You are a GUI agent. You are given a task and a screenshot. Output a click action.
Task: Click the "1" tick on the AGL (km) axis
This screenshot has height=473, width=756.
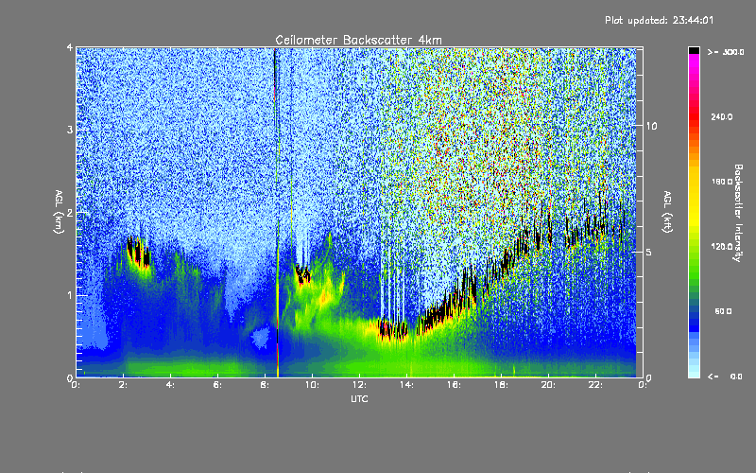click(x=70, y=295)
